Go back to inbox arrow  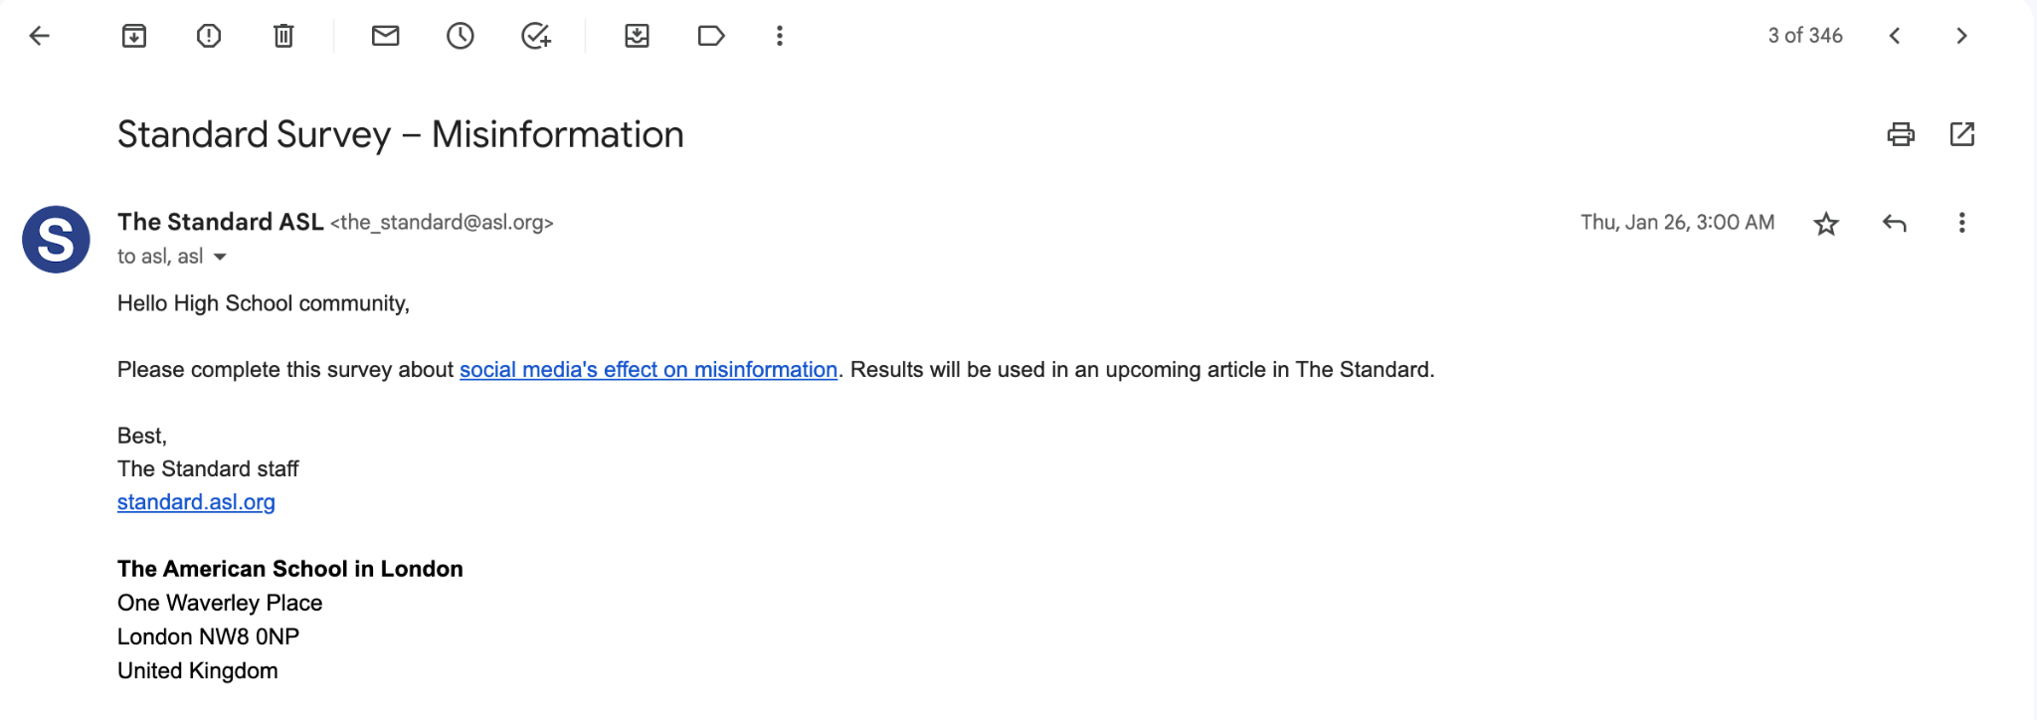(x=40, y=36)
